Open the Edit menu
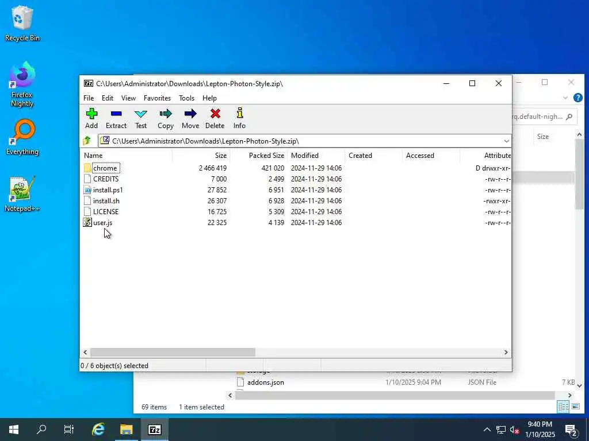The image size is (589, 441). pos(108,98)
